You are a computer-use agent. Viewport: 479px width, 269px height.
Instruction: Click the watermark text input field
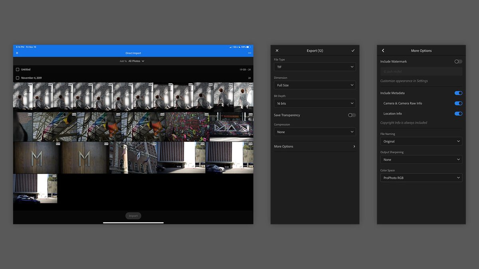pyautogui.click(x=421, y=71)
